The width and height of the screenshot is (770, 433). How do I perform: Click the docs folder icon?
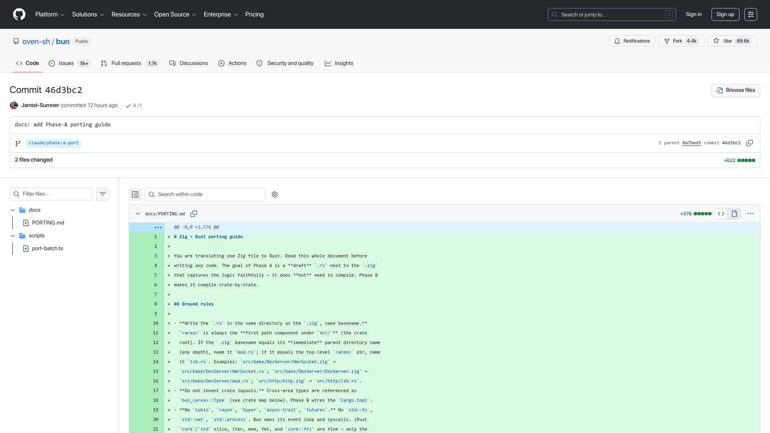click(x=22, y=210)
